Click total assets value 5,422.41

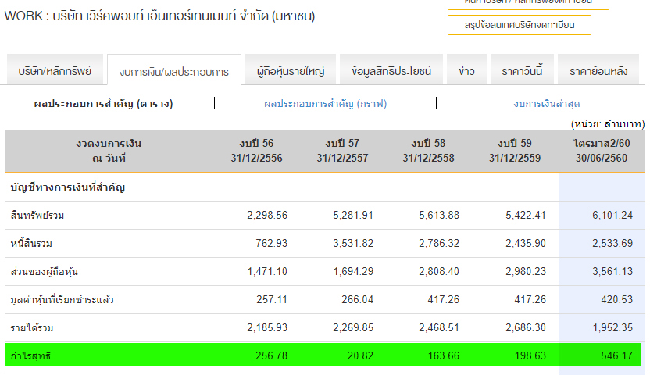(525, 216)
